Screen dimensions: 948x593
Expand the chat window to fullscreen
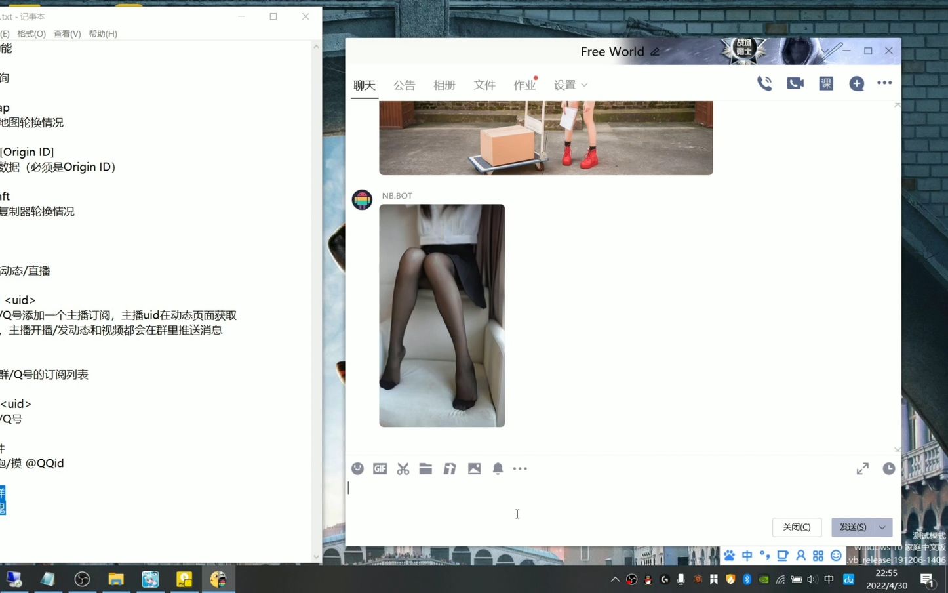861,468
